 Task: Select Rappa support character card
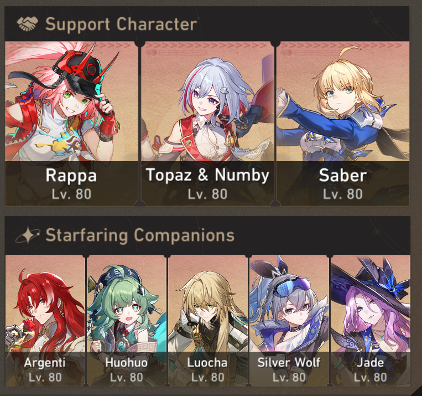click(x=71, y=124)
